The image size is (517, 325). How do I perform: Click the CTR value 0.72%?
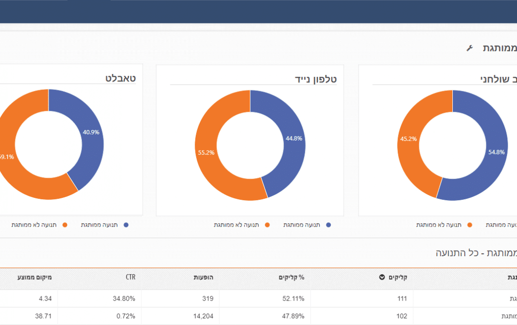pyautogui.click(x=125, y=316)
